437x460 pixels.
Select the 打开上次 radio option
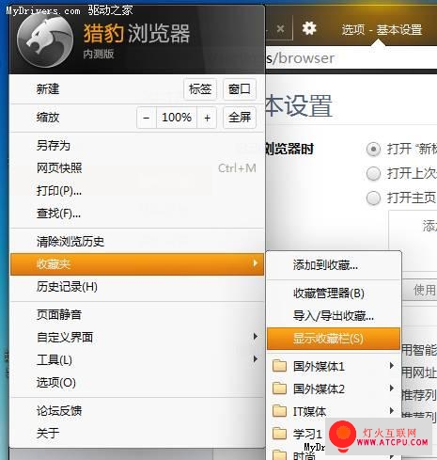tap(373, 173)
